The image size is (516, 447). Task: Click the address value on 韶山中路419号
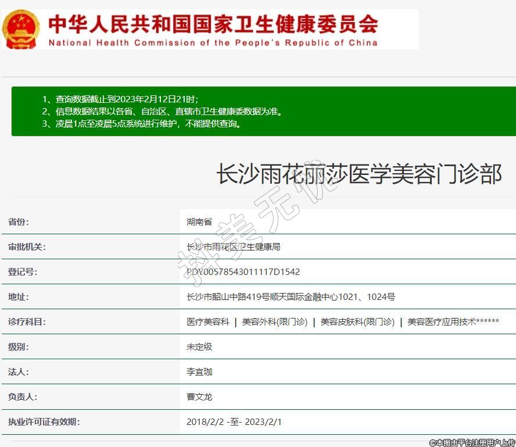click(291, 296)
